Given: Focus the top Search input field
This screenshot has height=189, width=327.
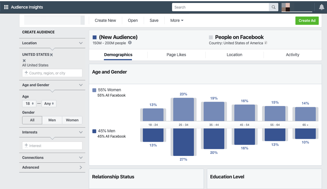Looking at the screenshot, I should 220,7.
